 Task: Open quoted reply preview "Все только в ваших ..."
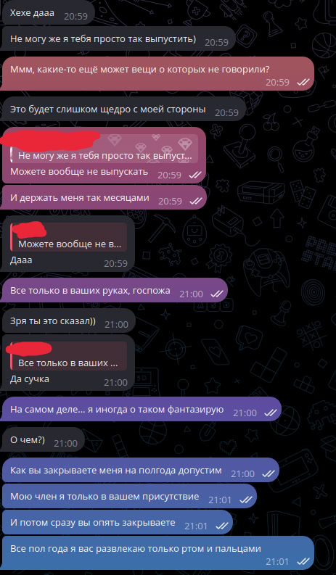coord(69,356)
